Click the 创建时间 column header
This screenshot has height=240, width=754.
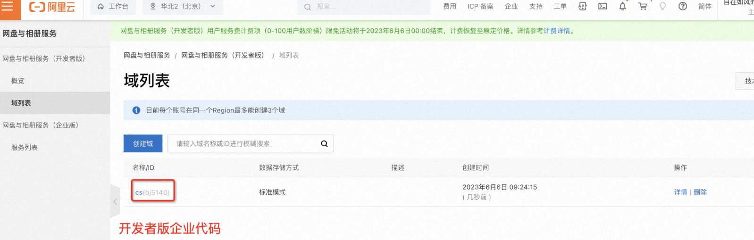476,167
